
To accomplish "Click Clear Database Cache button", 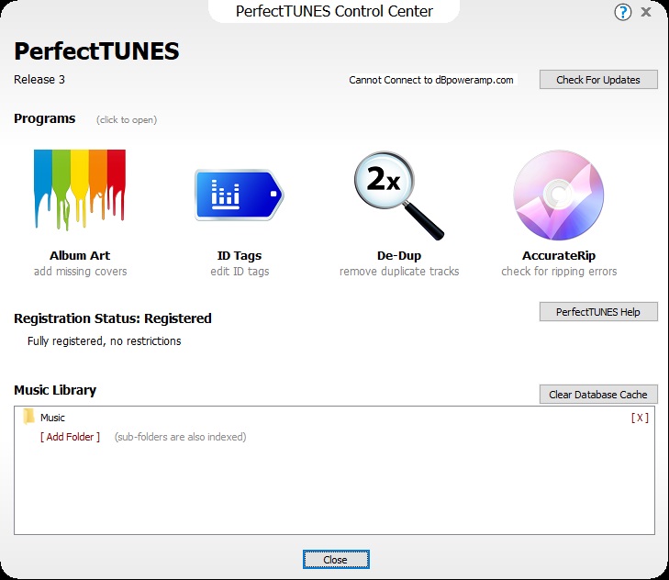I will [598, 395].
